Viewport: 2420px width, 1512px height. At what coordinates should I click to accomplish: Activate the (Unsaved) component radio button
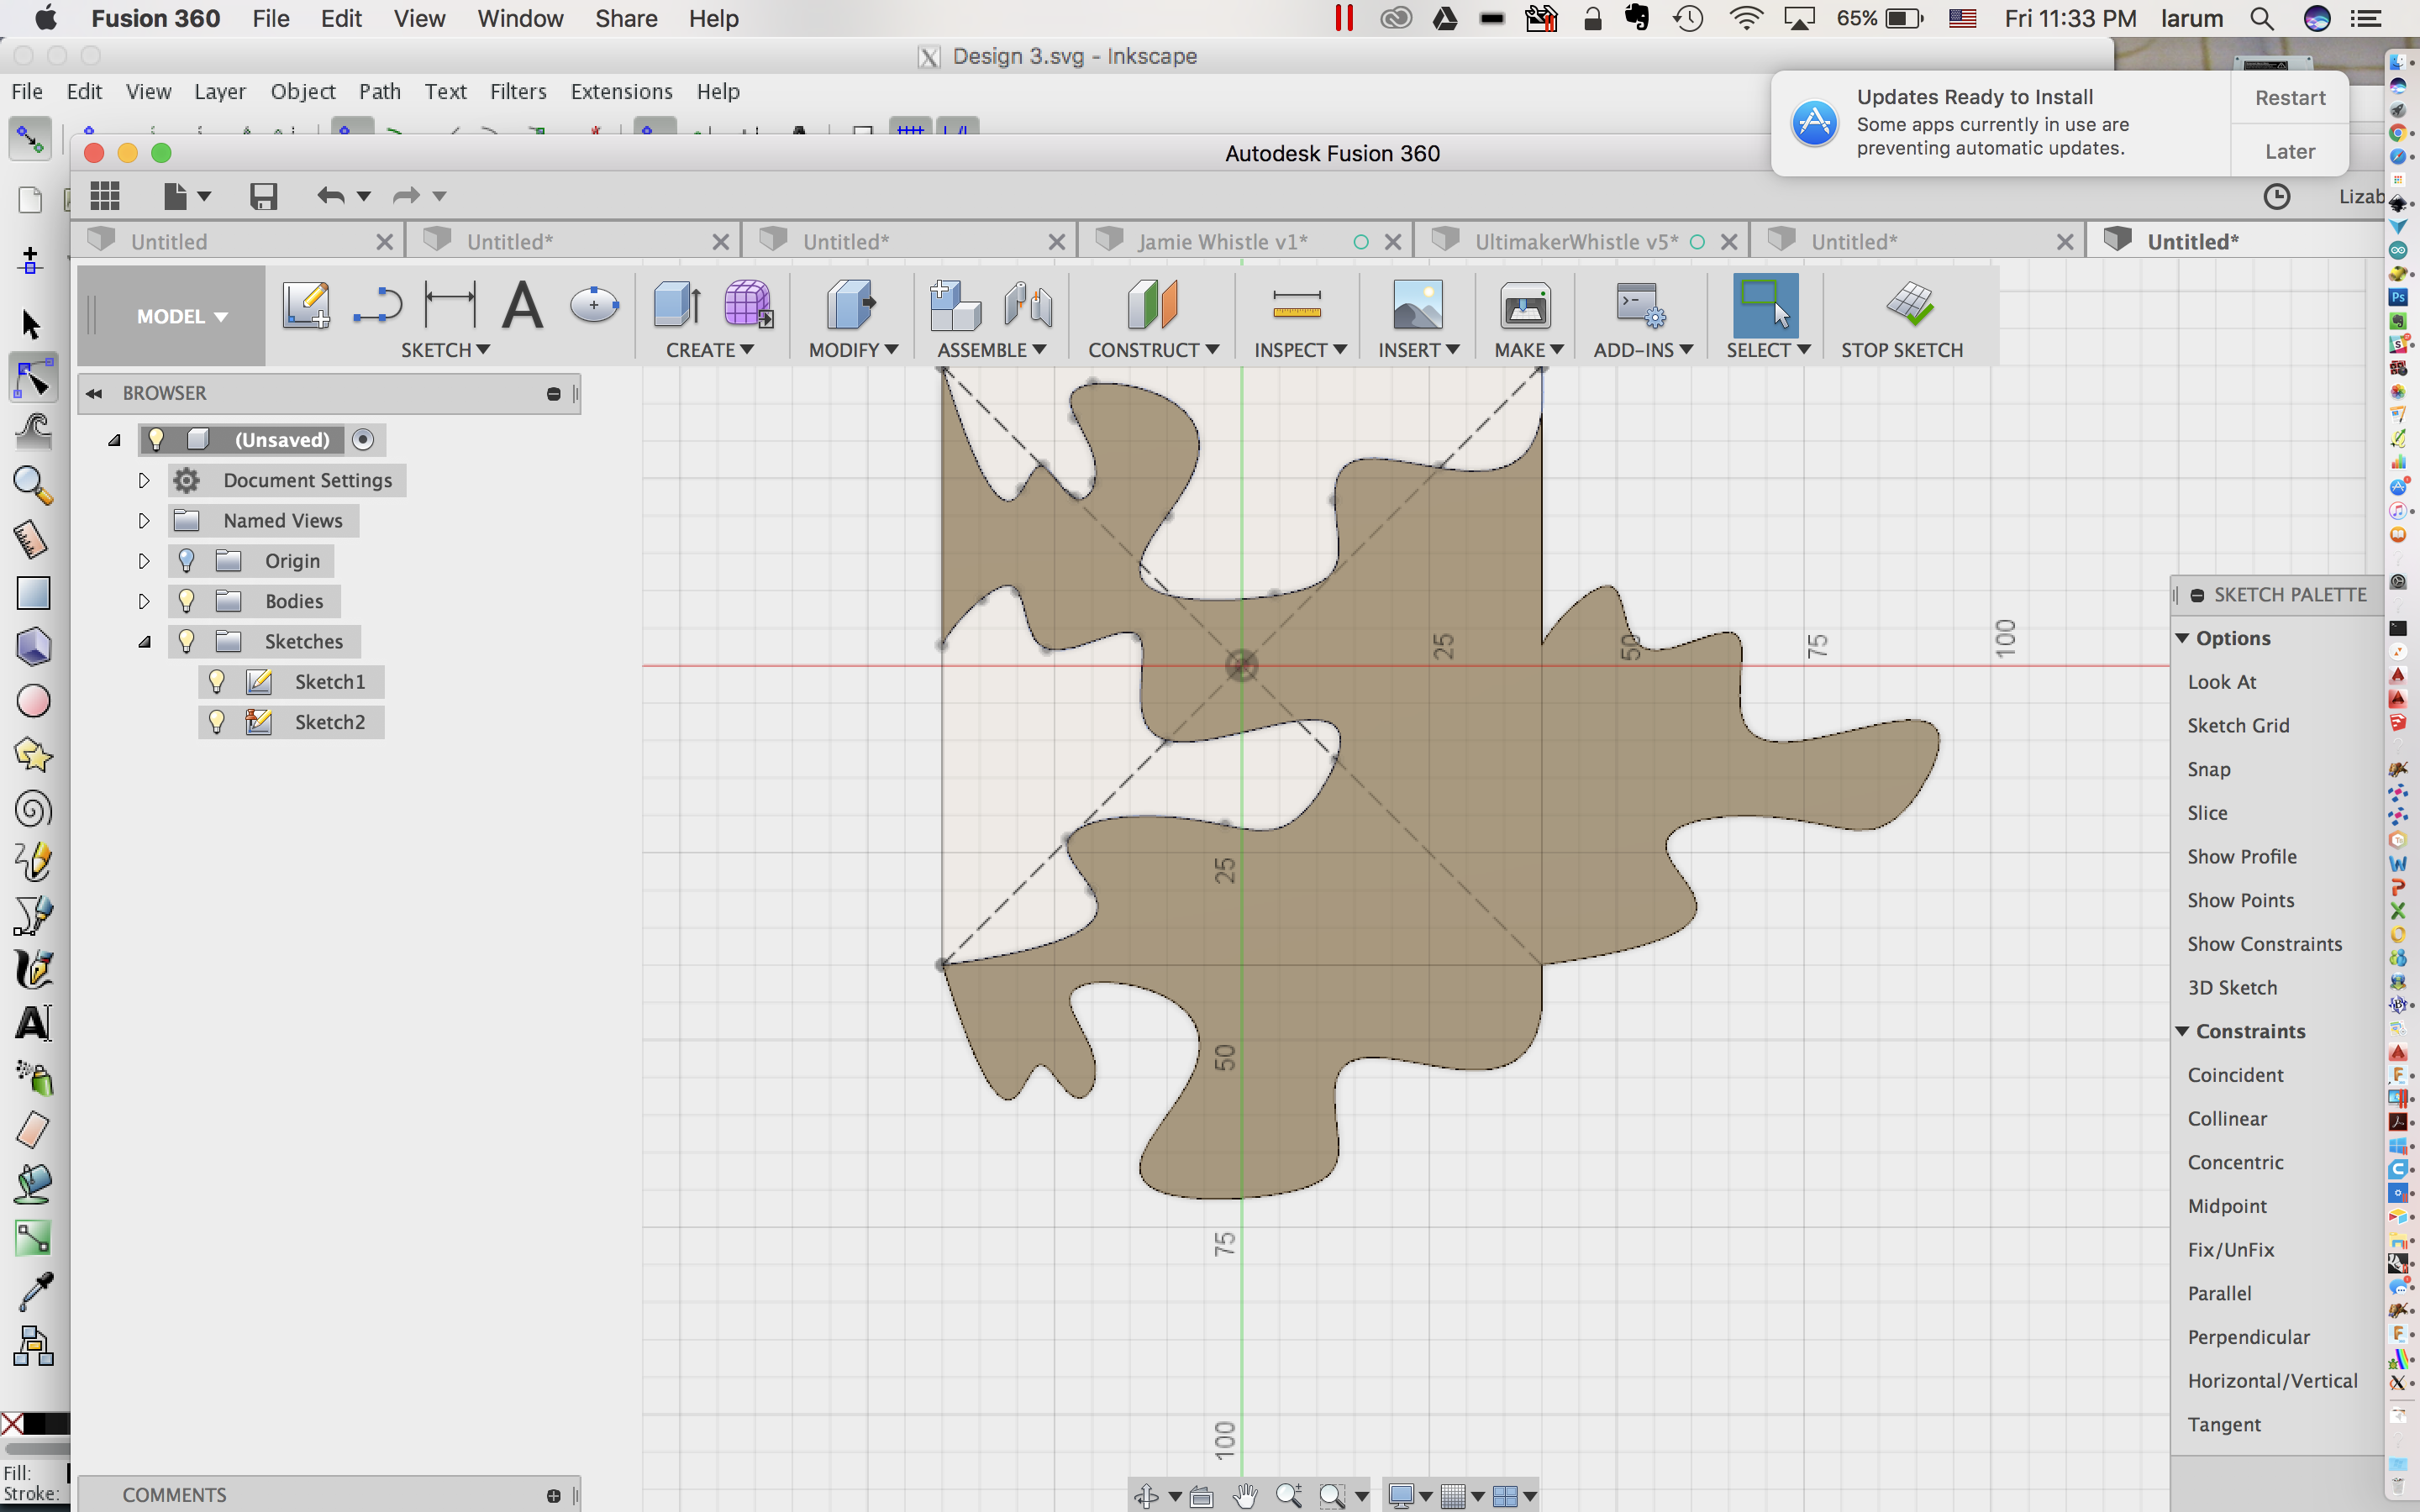coord(363,440)
